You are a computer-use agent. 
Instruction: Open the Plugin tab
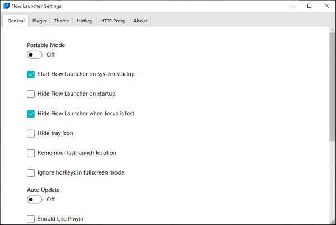coord(39,21)
